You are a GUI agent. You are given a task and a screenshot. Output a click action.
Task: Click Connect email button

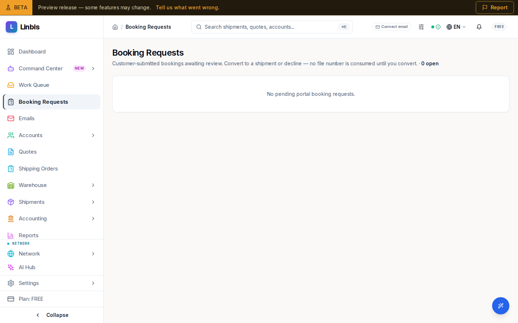(392, 27)
